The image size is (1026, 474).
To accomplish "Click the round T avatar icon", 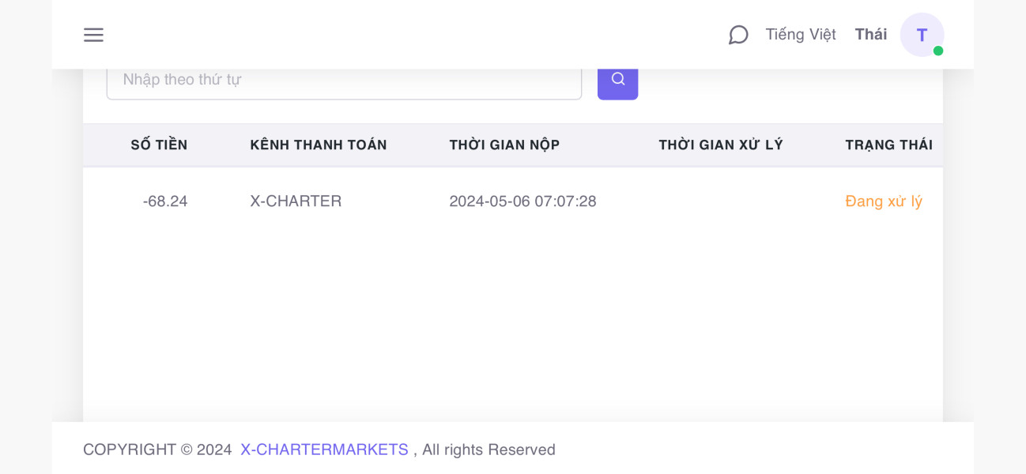I will coord(921,35).
